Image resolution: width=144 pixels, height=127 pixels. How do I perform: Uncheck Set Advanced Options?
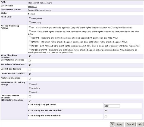point(30,65)
